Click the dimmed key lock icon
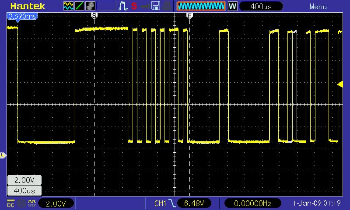The width and height of the screenshot is (350, 210). coord(145,7)
